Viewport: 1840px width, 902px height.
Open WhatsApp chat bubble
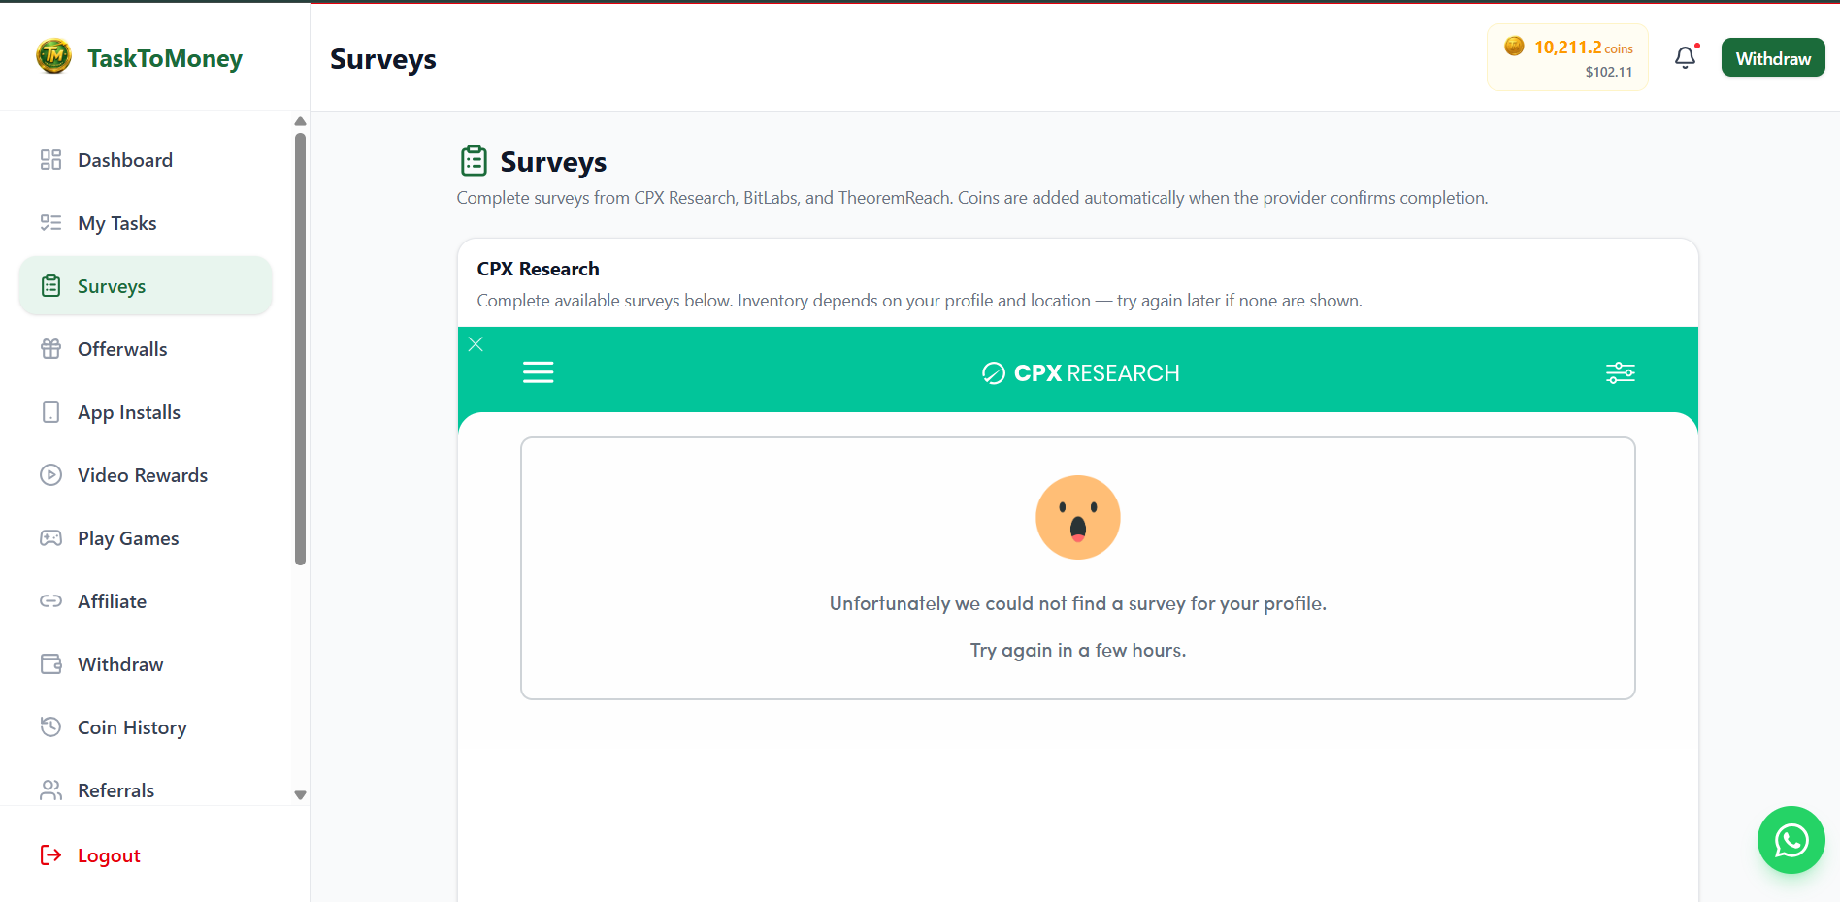[x=1791, y=840]
